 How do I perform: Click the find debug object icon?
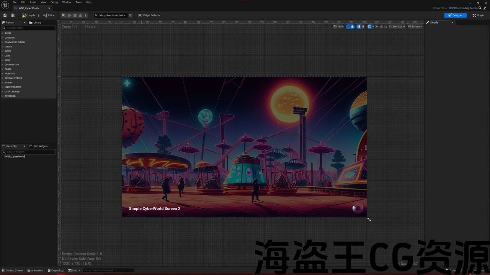click(131, 15)
